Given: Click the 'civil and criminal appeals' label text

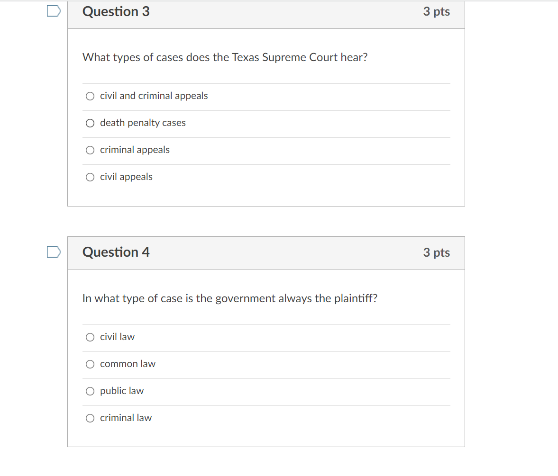Looking at the screenshot, I should tap(154, 96).
